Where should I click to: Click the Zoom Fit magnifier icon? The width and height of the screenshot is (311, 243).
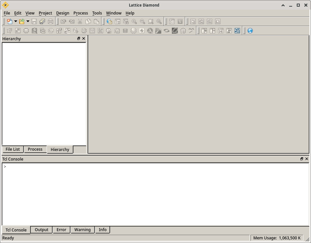click(x=151, y=21)
